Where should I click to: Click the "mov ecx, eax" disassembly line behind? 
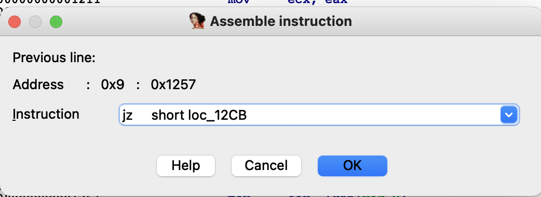288,2
